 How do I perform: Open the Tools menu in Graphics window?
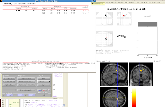tap(108, 3)
